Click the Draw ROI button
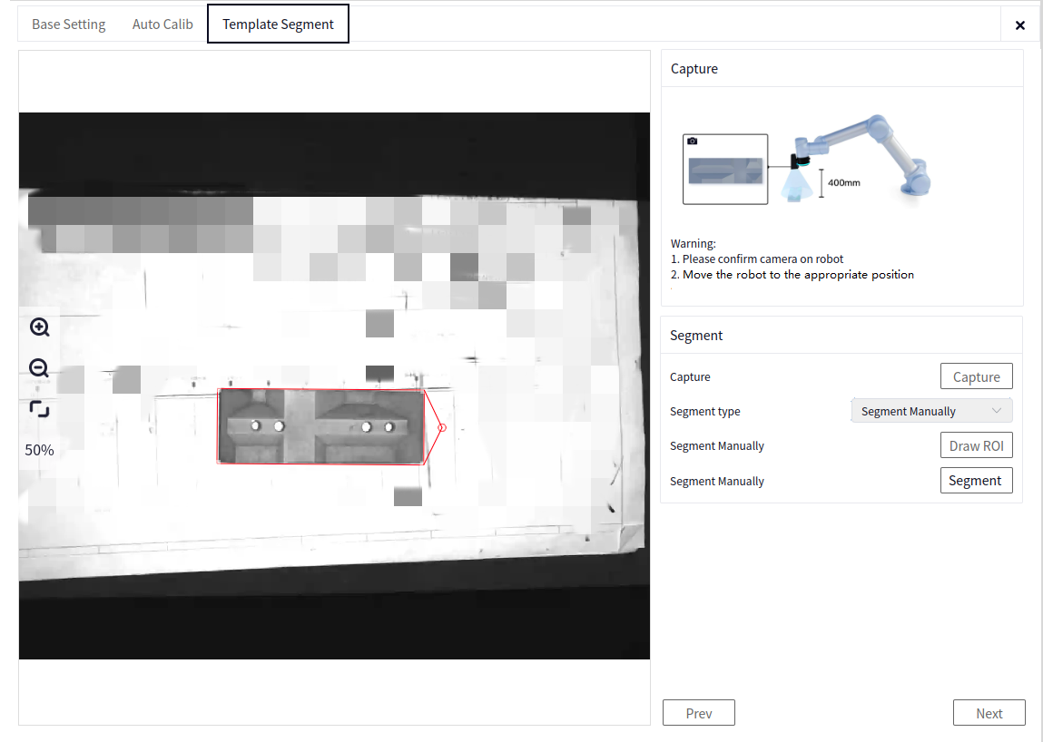Image resolution: width=1043 pixels, height=742 pixels. [976, 445]
